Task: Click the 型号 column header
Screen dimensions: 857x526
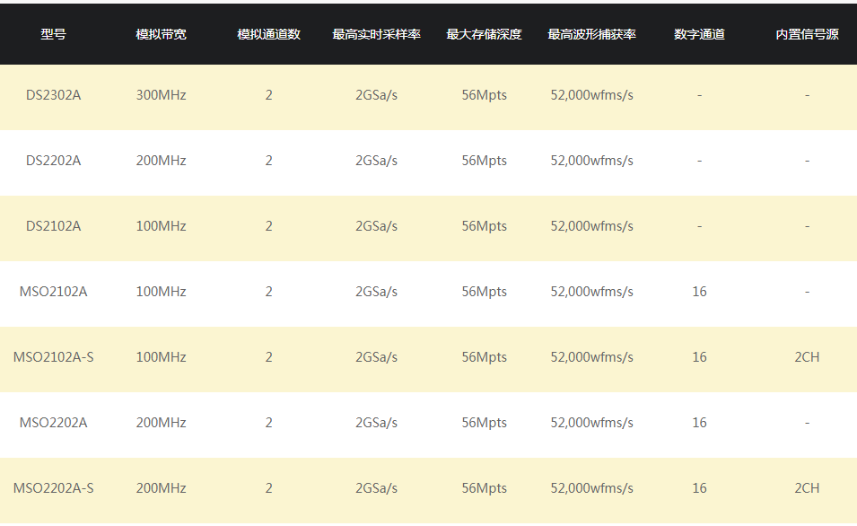Action: (53, 34)
